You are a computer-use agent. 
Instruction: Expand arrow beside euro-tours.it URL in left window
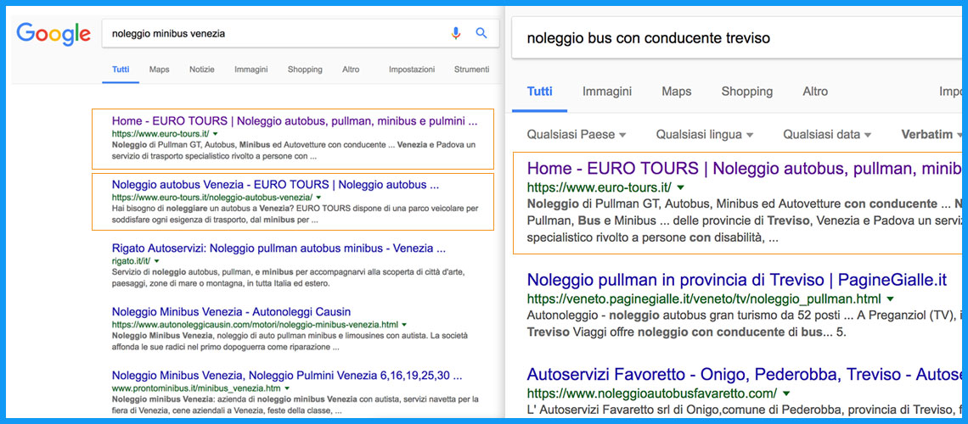pos(216,134)
